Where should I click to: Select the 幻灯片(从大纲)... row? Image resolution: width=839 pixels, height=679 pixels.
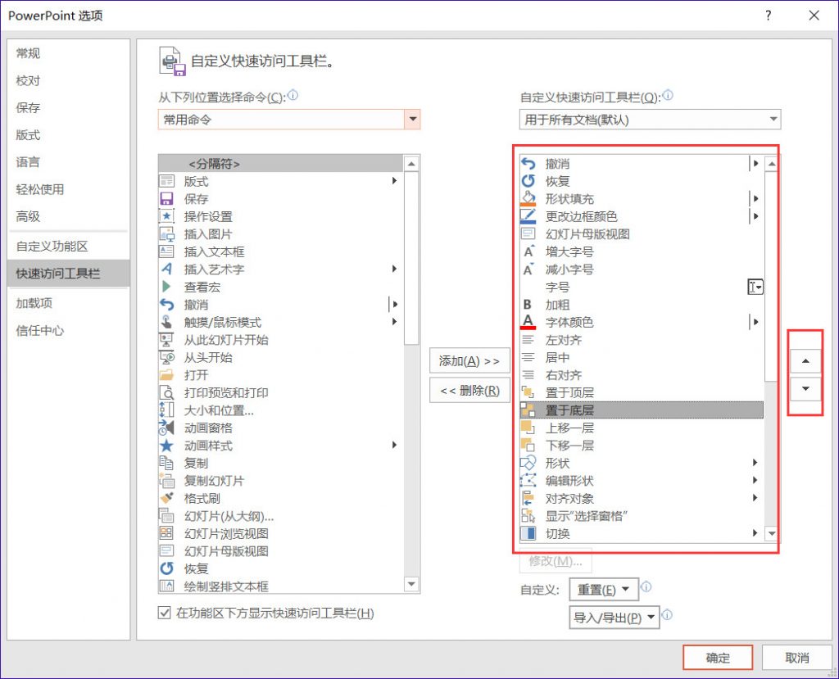281,516
